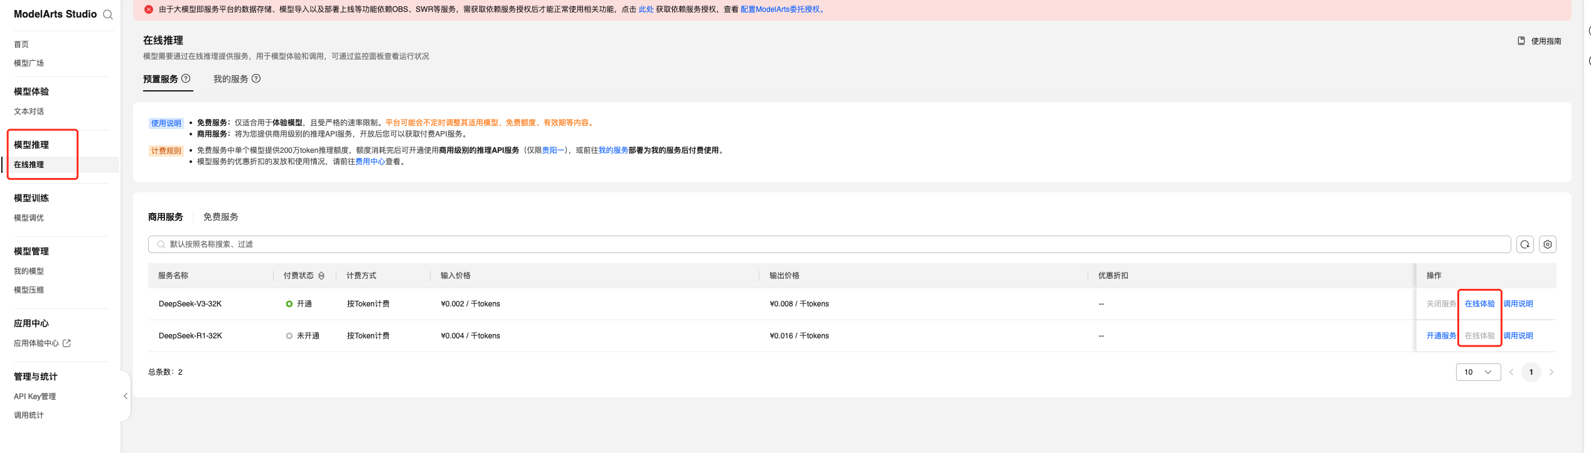Screen dimensions: 1591x453
Task: Click 服务名称 column header
Action: (173, 276)
